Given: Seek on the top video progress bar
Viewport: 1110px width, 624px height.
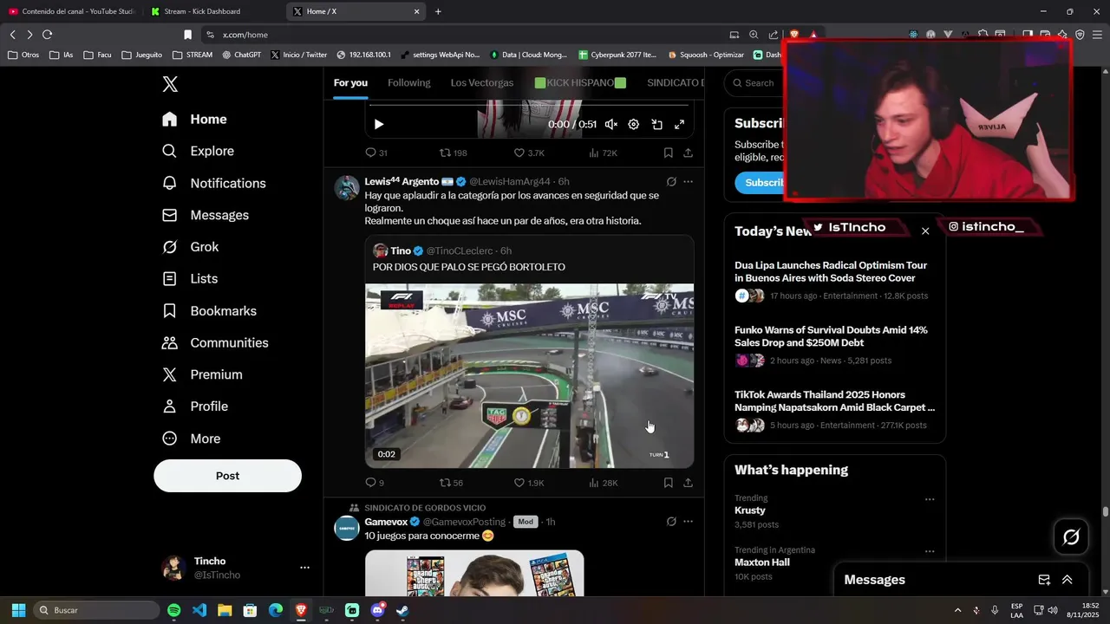Looking at the screenshot, I should click(529, 106).
